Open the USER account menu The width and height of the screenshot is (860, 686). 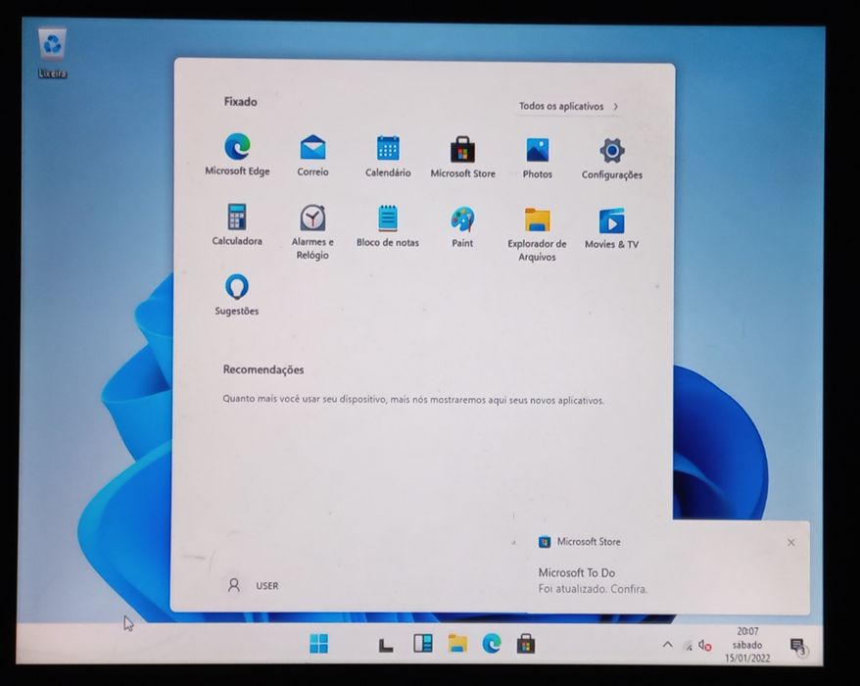pyautogui.click(x=253, y=586)
